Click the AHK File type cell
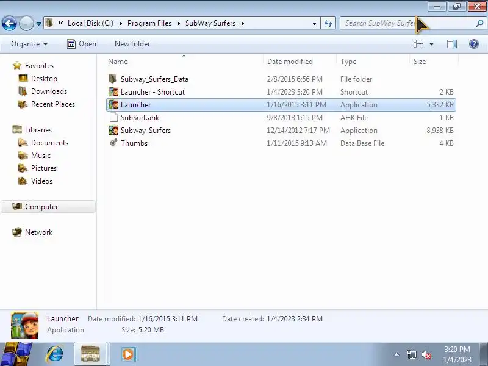The width and height of the screenshot is (488, 366). coord(354,118)
